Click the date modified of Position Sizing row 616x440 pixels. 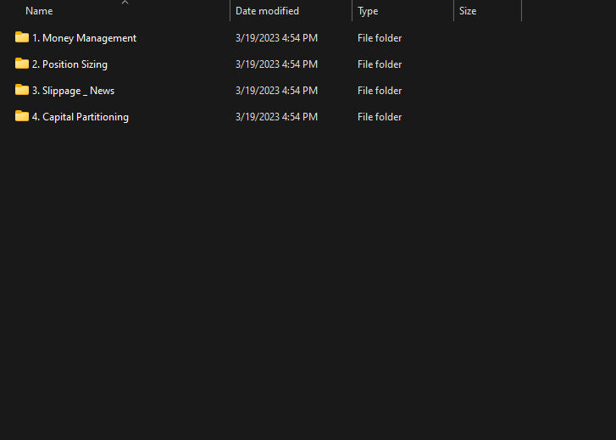276,64
